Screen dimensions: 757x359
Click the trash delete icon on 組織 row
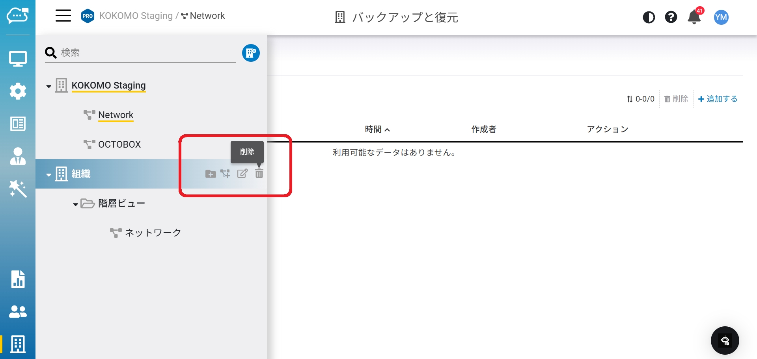click(259, 173)
